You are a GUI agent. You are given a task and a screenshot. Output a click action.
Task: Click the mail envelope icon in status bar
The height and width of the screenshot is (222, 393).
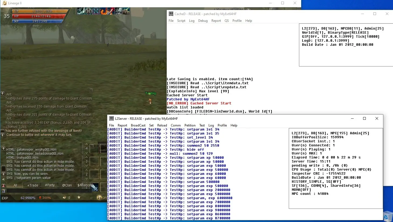tap(64, 198)
